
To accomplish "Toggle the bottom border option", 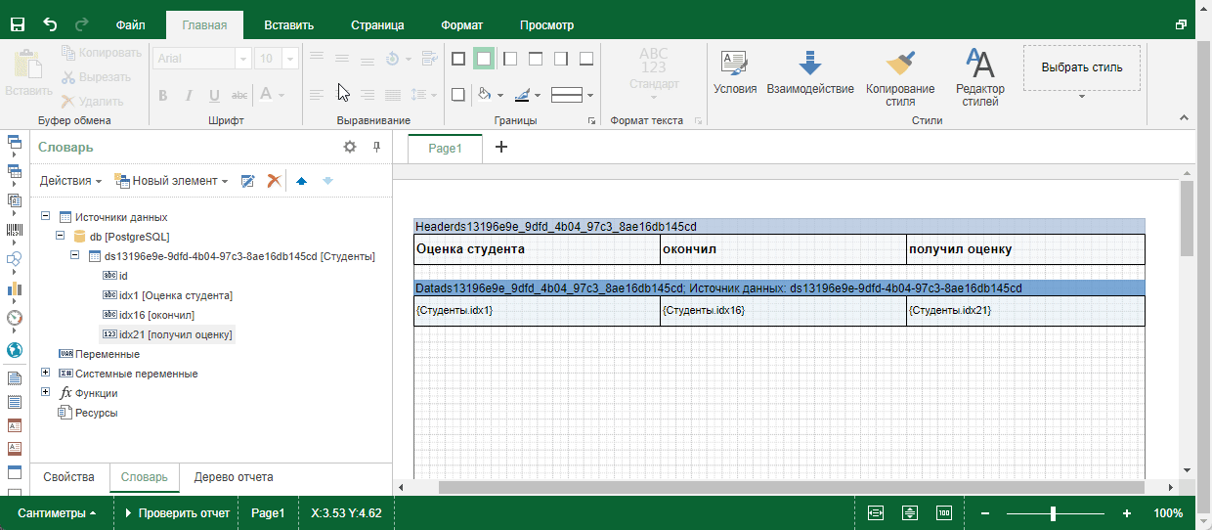I will click(x=585, y=59).
